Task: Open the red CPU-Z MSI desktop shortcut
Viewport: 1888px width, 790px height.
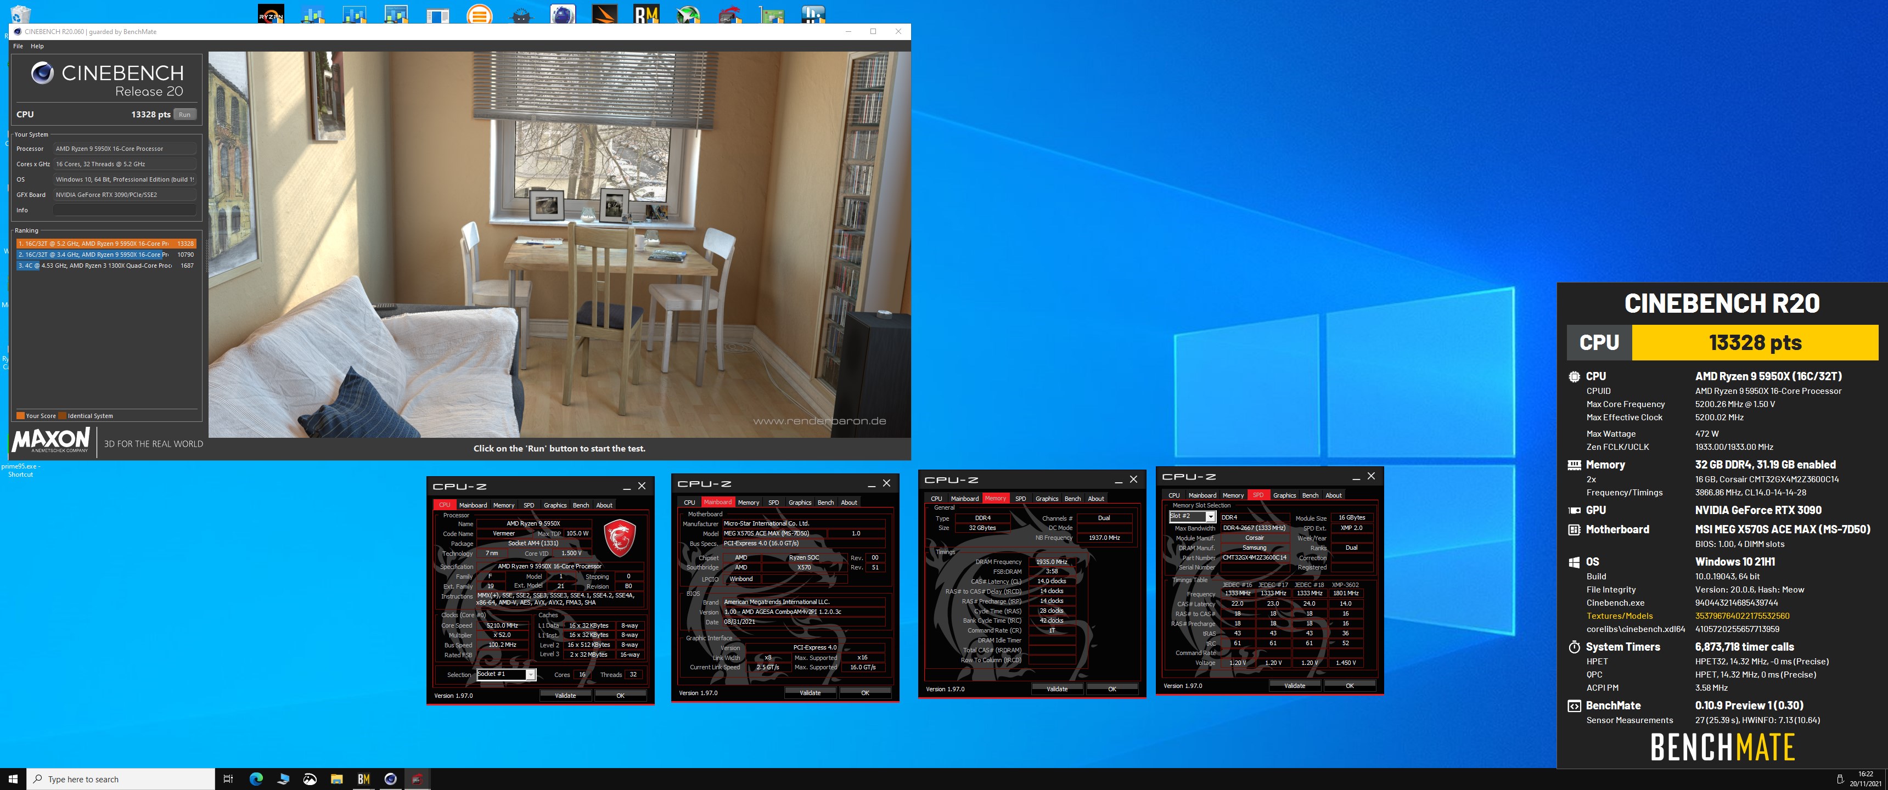Action: pos(730,14)
